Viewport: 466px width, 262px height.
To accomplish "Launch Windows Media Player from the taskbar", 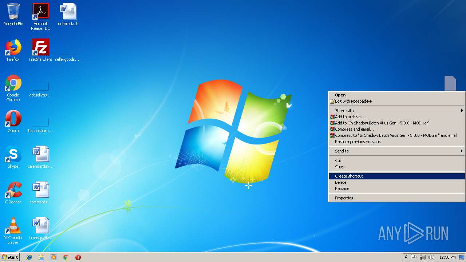I will [54, 257].
